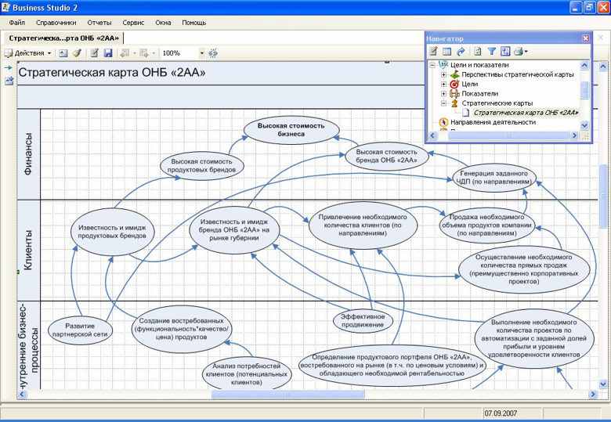Click the Цели target icon
This screenshot has width=611, height=422.
(454, 84)
